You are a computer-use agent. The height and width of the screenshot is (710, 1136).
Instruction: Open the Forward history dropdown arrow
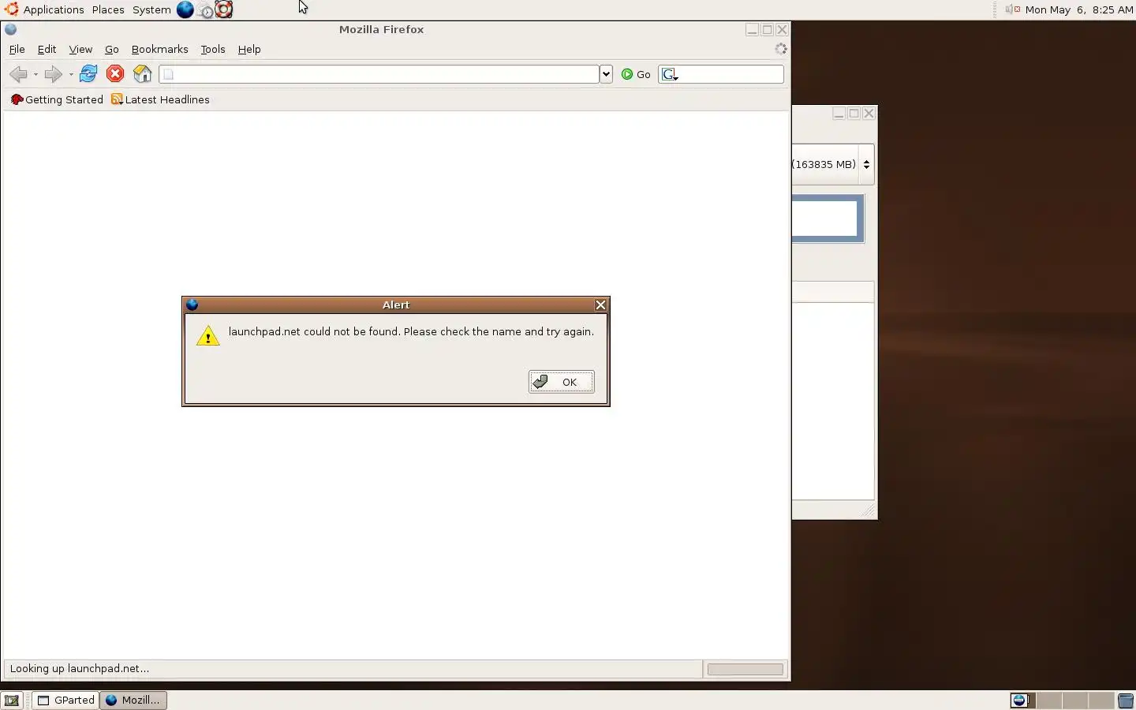click(x=71, y=75)
